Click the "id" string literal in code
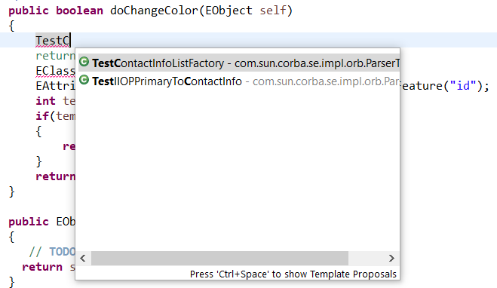Viewport: 497px width, 288px height. [x=463, y=85]
